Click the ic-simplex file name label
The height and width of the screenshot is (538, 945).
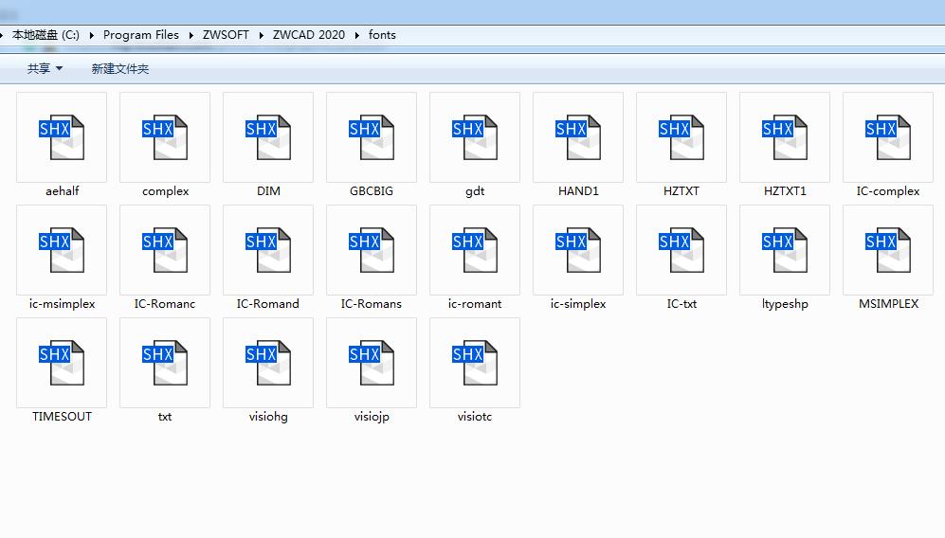(578, 304)
